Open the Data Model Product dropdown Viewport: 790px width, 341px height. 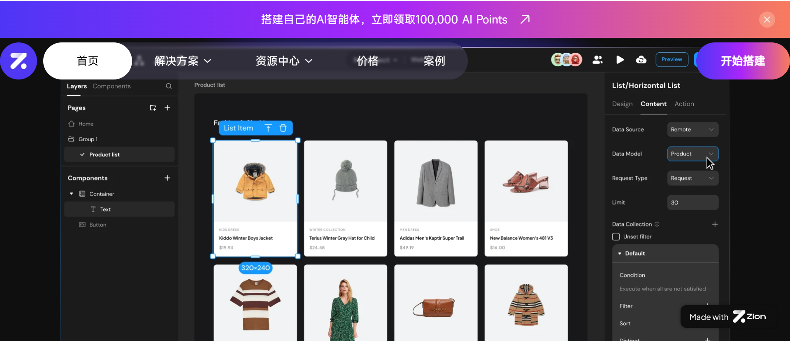693,154
